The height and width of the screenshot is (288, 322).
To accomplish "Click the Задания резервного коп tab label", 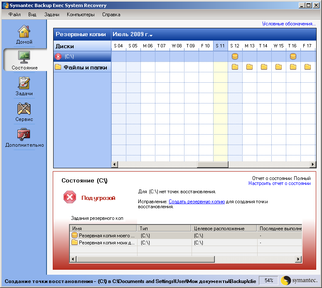I will tap(97, 218).
